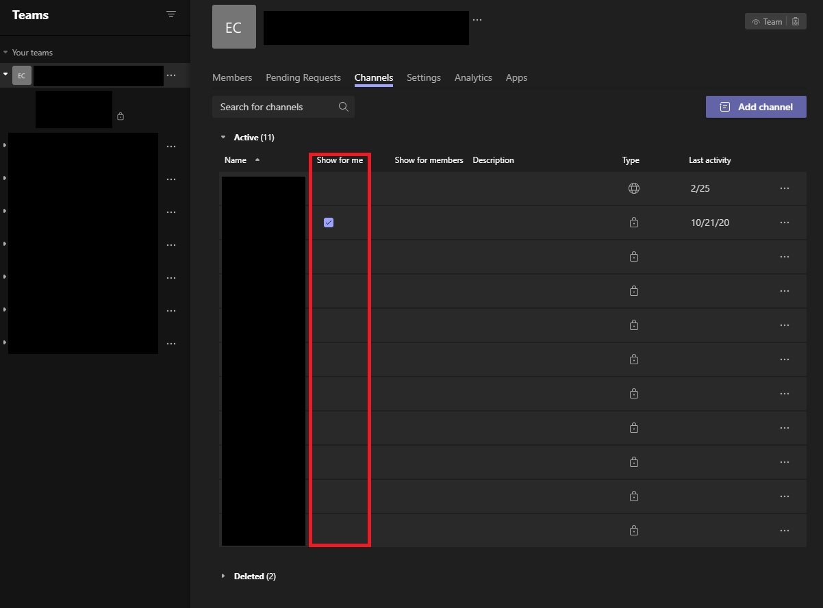Click the Show for me column header
Screen dimensions: 823x608
340,160
